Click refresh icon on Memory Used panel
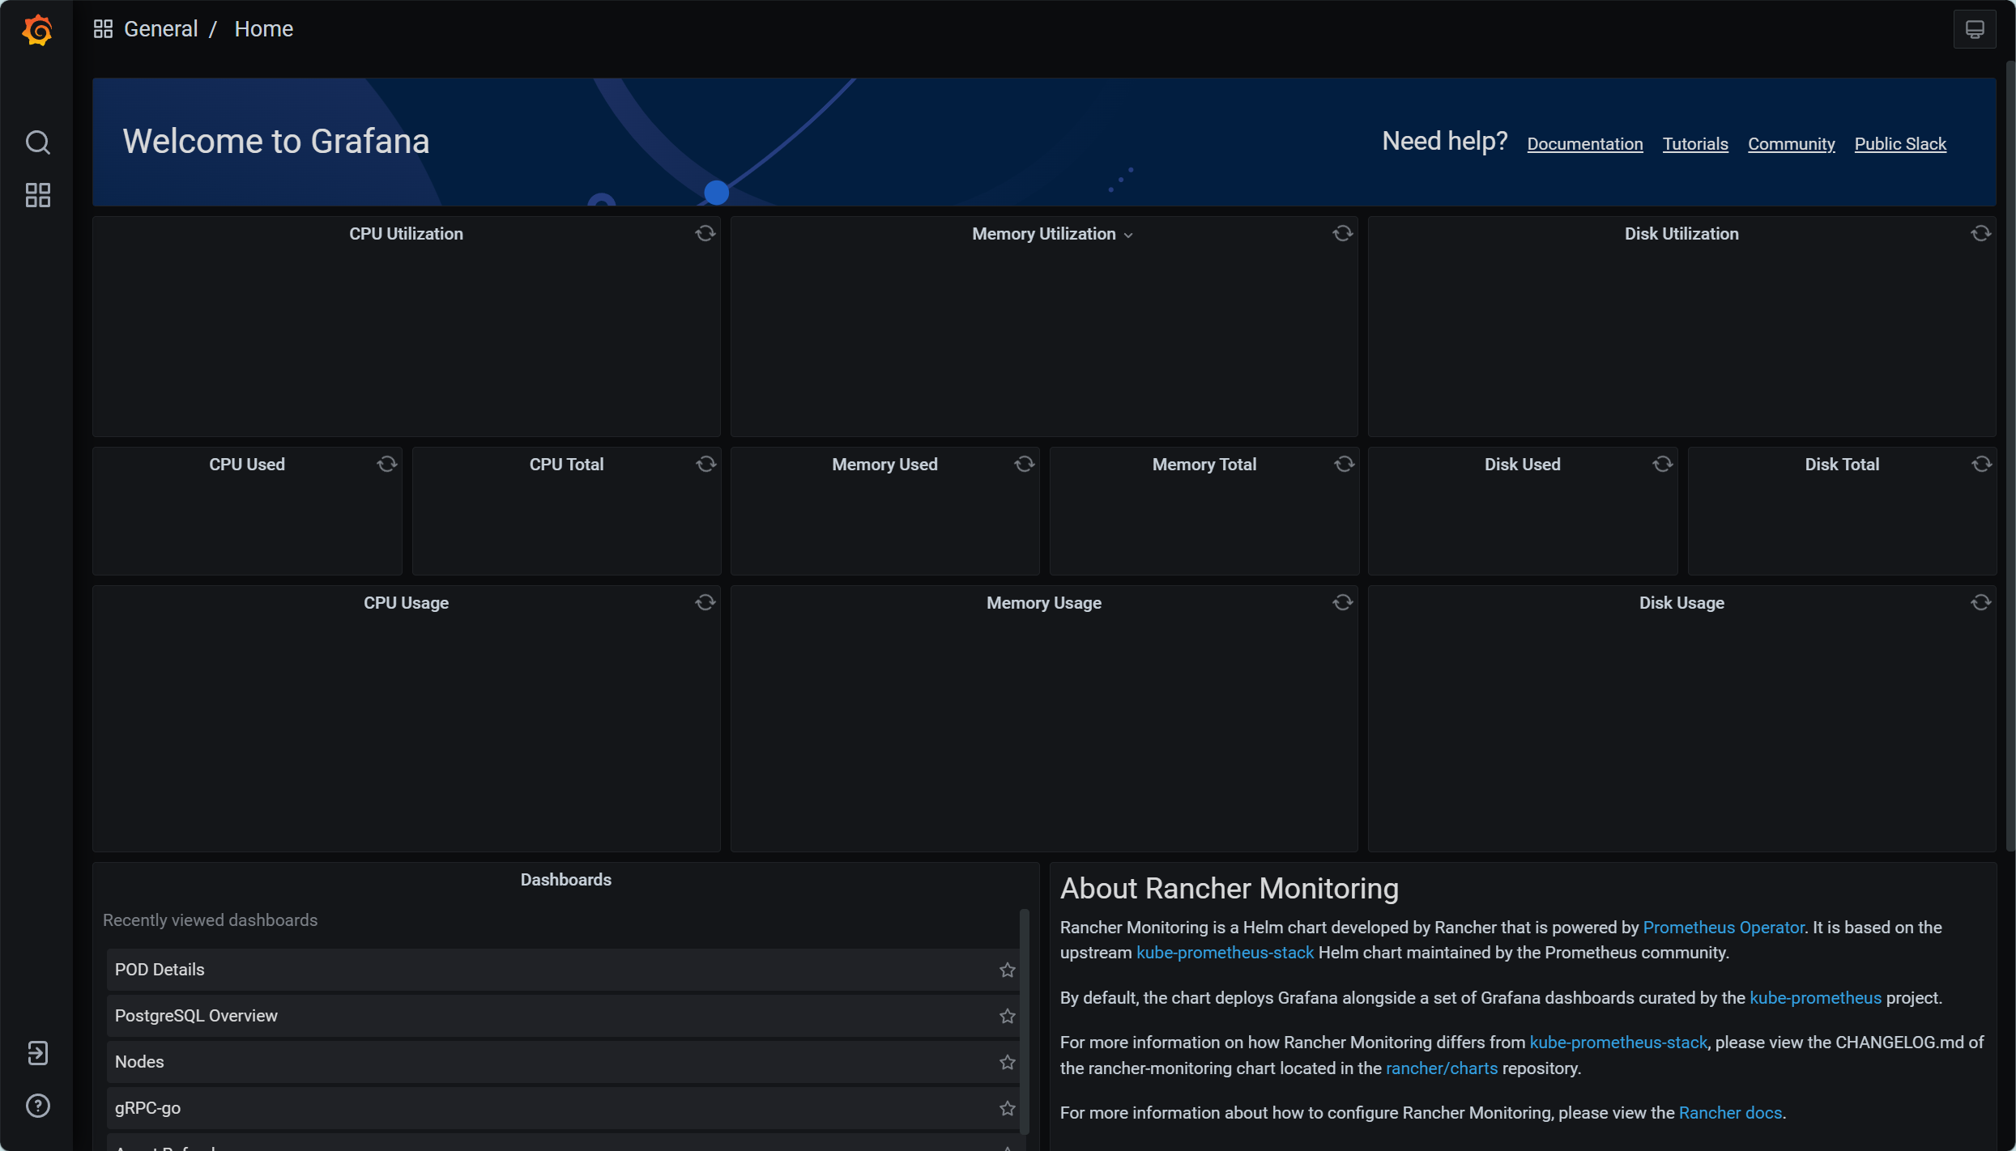2016x1151 pixels. [x=1024, y=464]
